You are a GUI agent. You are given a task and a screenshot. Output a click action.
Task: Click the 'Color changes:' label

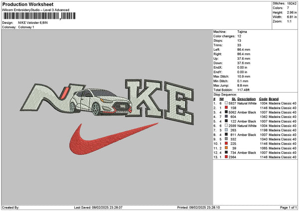point(224,36)
